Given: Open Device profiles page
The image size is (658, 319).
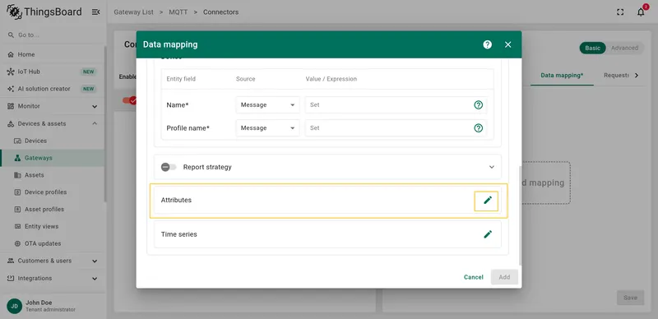Looking at the screenshot, I should point(53,192).
